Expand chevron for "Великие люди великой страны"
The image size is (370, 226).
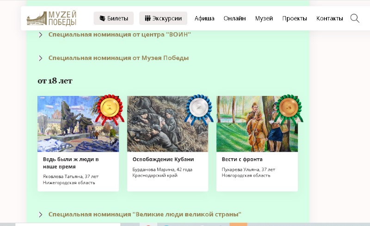tap(41, 214)
